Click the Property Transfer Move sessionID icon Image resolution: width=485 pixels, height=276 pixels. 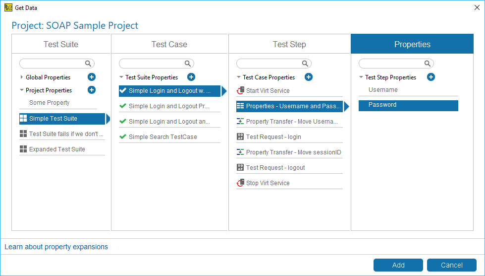pyautogui.click(x=240, y=152)
